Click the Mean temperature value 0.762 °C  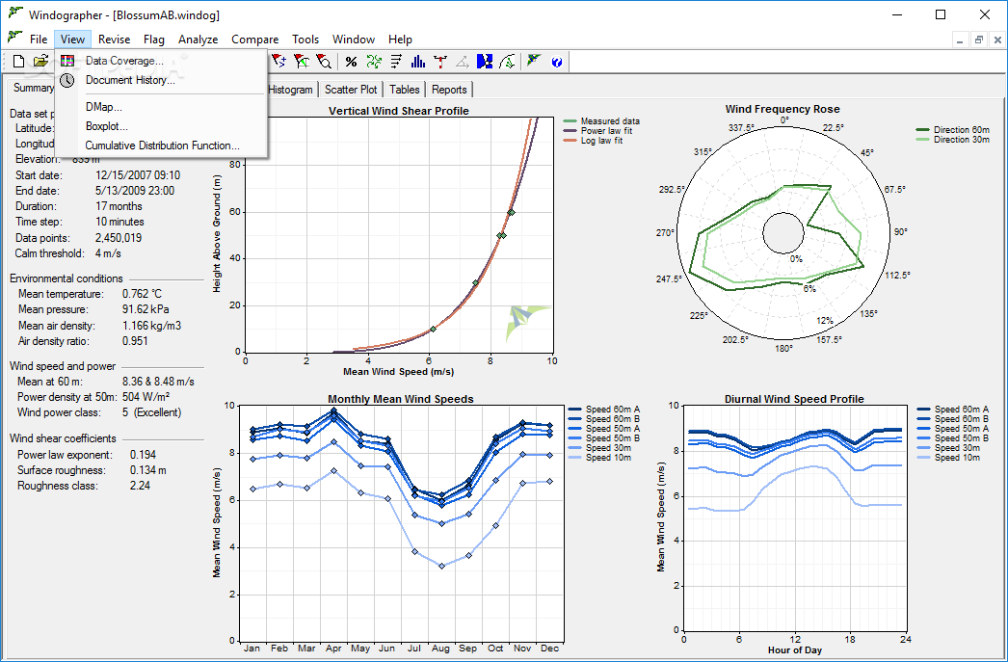point(142,294)
